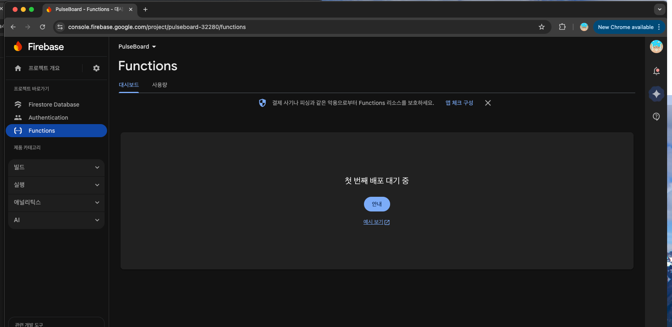This screenshot has height=327, width=672.
Task: Expand the 빌드 category
Action: 56,167
